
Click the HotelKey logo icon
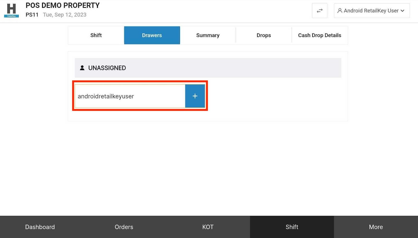(x=11, y=10)
